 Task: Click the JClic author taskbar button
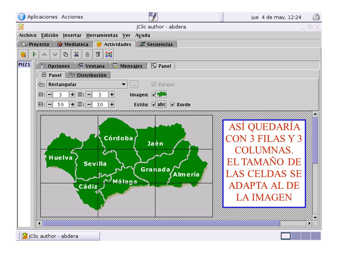[x=60, y=236]
